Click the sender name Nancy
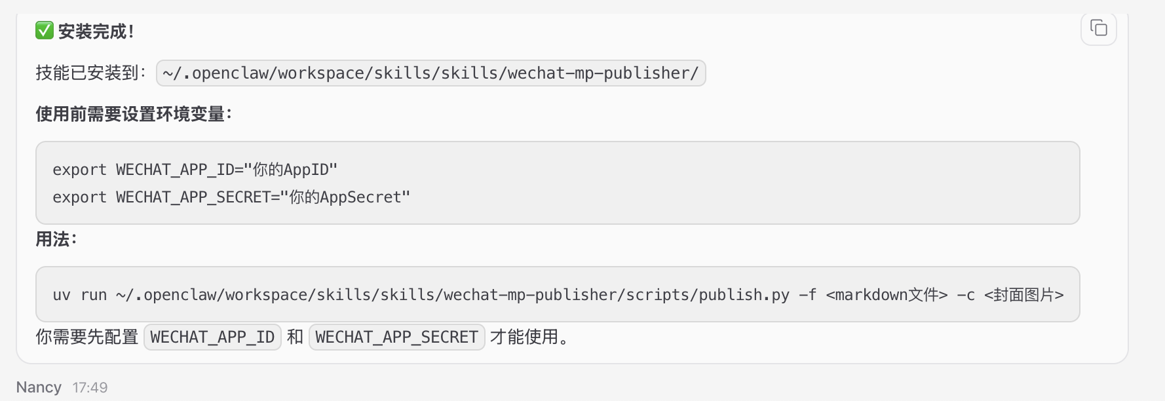 coord(39,387)
